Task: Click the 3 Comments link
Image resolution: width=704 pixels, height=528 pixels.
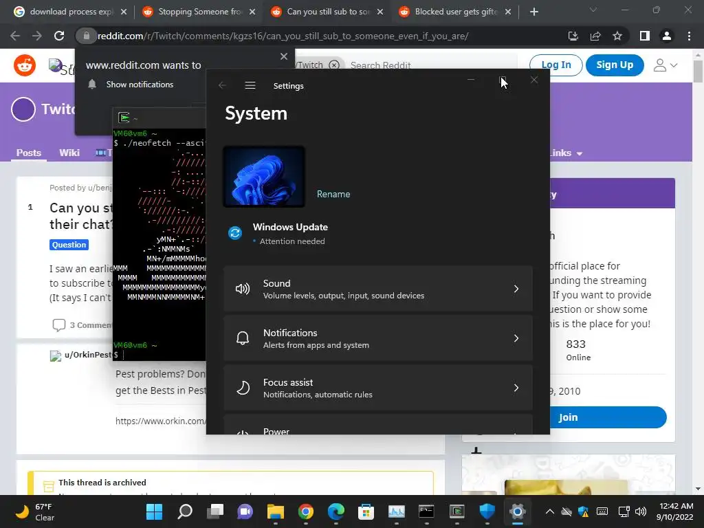Action: 83,324
